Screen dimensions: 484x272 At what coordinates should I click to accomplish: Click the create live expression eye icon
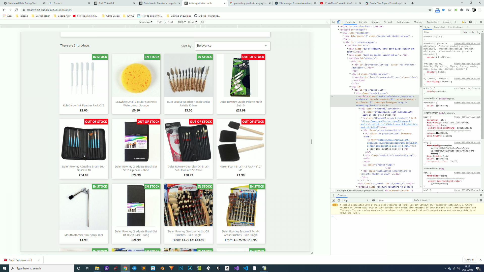[x=374, y=200]
